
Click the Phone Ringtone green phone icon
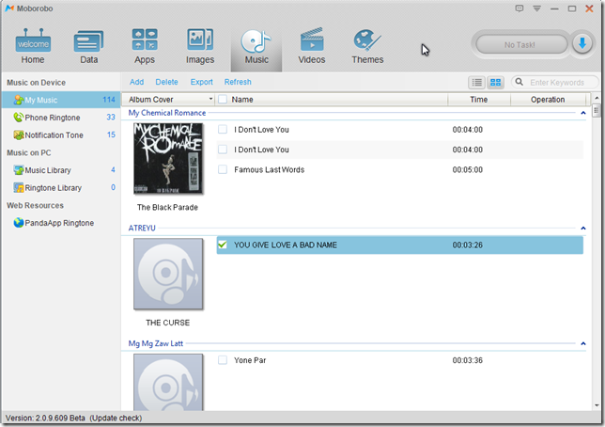(x=18, y=117)
